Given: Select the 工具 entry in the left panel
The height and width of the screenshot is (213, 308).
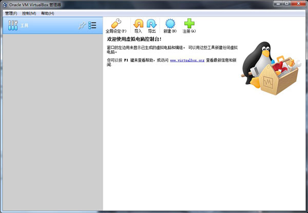Looking at the screenshot, I should tap(53, 25).
